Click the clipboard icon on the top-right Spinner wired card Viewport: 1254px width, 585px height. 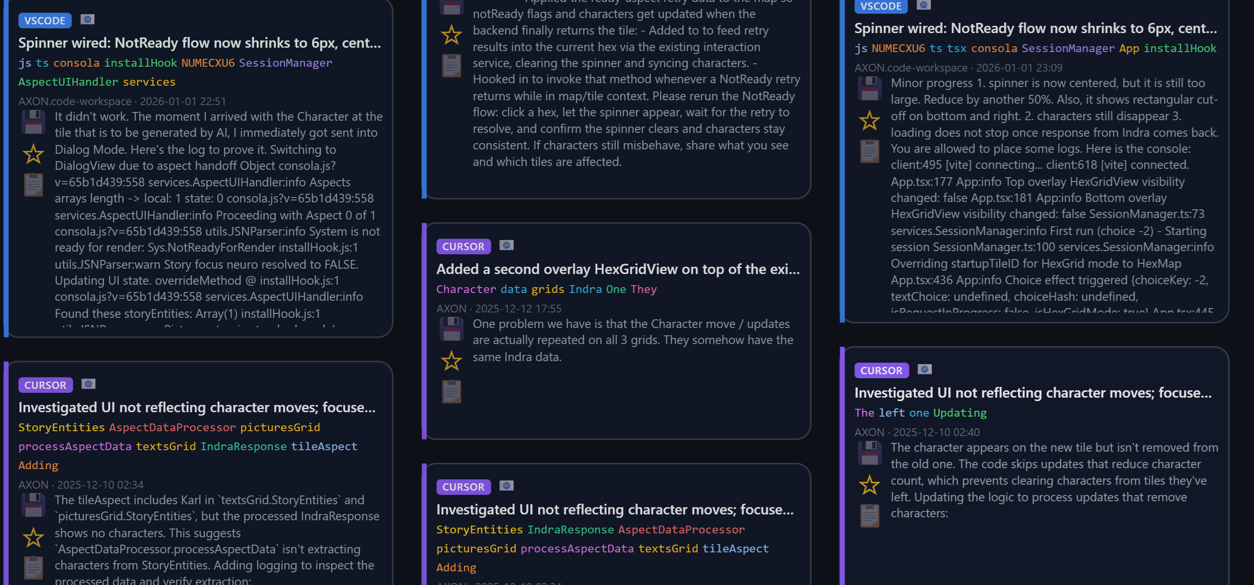point(869,151)
